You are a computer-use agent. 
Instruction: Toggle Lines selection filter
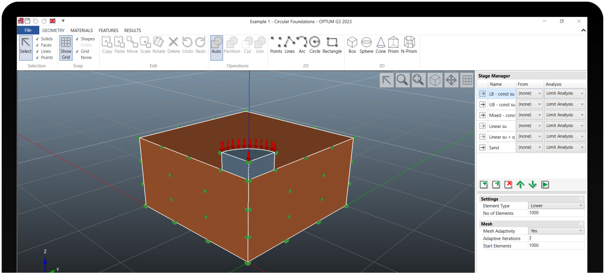click(43, 51)
